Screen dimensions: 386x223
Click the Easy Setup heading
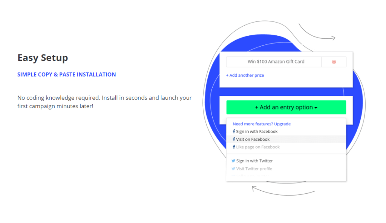point(43,58)
